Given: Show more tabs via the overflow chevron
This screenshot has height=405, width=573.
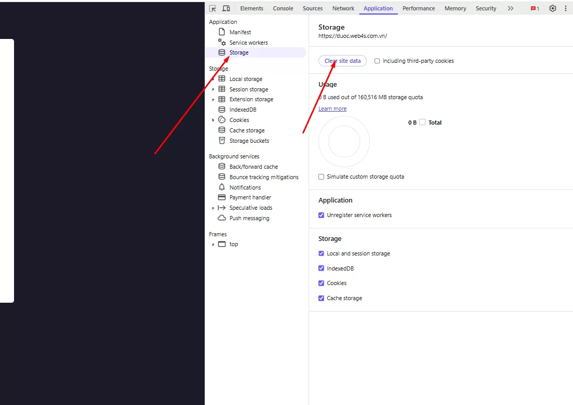Looking at the screenshot, I should [x=511, y=8].
